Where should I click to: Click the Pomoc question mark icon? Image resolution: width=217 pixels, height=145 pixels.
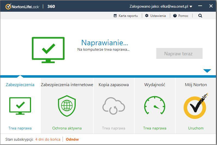pyautogui.click(x=175, y=16)
